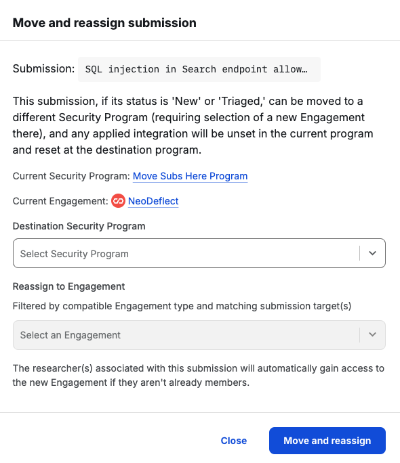Click the divider beside Security Program chevron
This screenshot has height=463, width=400.
point(360,253)
